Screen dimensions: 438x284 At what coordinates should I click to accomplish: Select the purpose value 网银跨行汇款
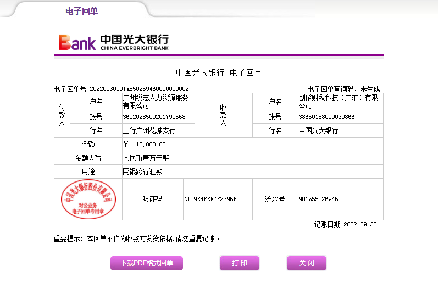(142, 172)
